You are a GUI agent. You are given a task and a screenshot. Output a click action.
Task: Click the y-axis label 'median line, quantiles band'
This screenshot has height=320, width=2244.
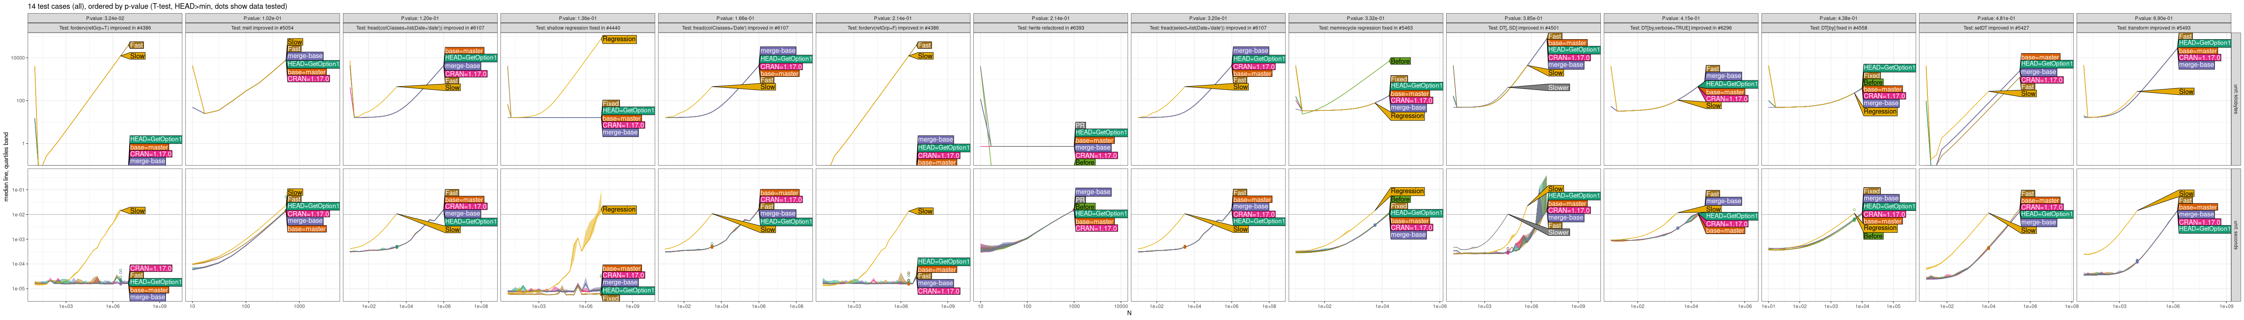[x=6, y=167]
